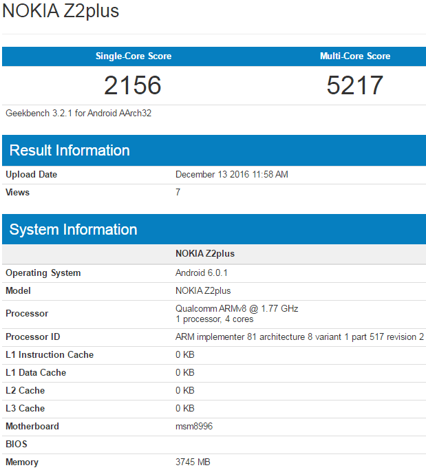Click the L3 Cache label
The image size is (426, 470).
[25, 409]
